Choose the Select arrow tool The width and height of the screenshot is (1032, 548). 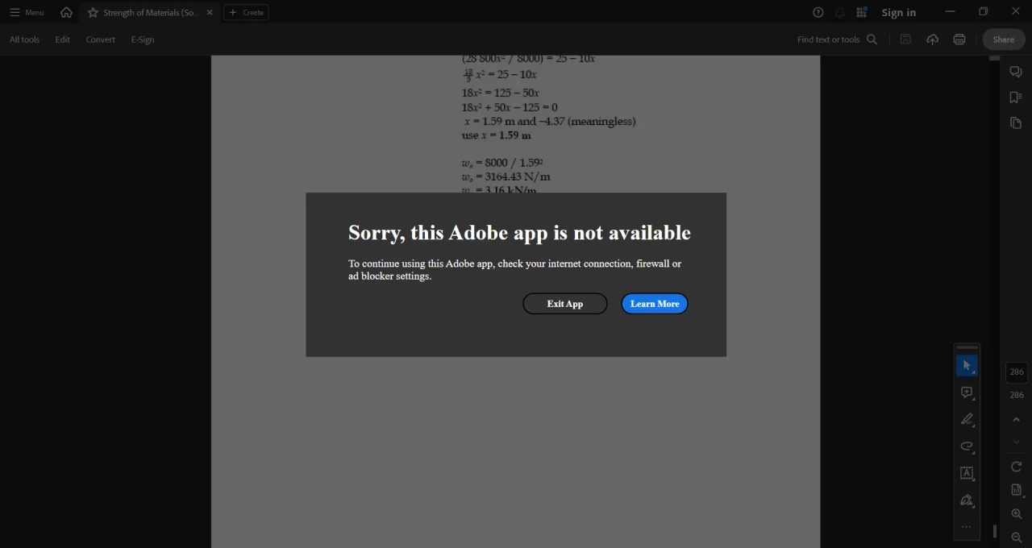coord(967,366)
